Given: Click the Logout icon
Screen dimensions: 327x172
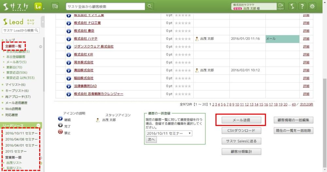Looking at the screenshot, I should click(281, 6).
